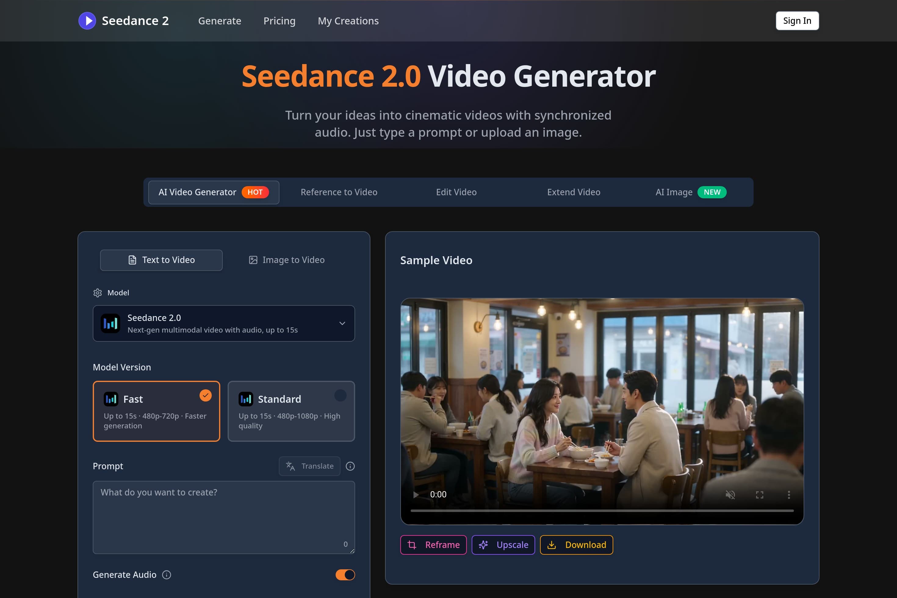This screenshot has width=897, height=598.
Task: Click the Generate Audio info icon
Action: point(167,574)
